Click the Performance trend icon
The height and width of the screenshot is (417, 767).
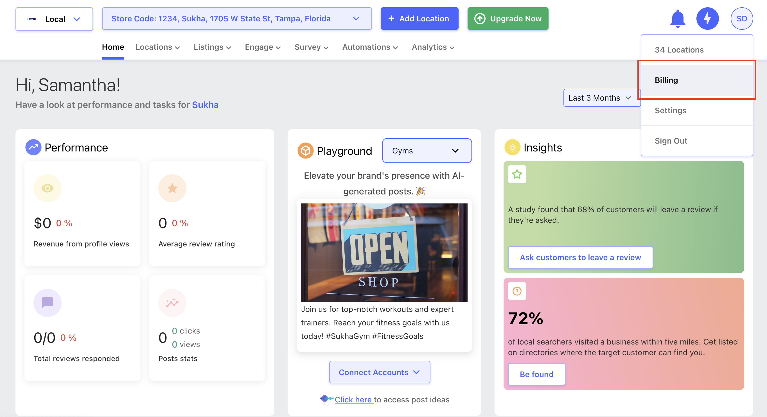(33, 147)
